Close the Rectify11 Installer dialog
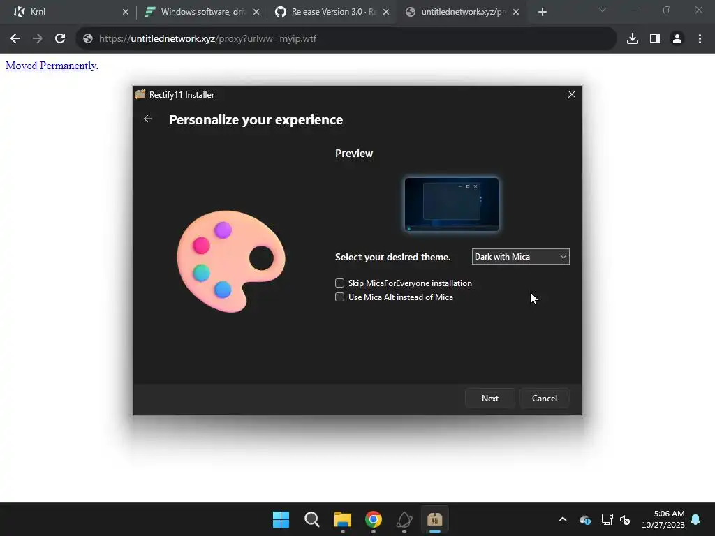715x536 pixels. tap(571, 94)
